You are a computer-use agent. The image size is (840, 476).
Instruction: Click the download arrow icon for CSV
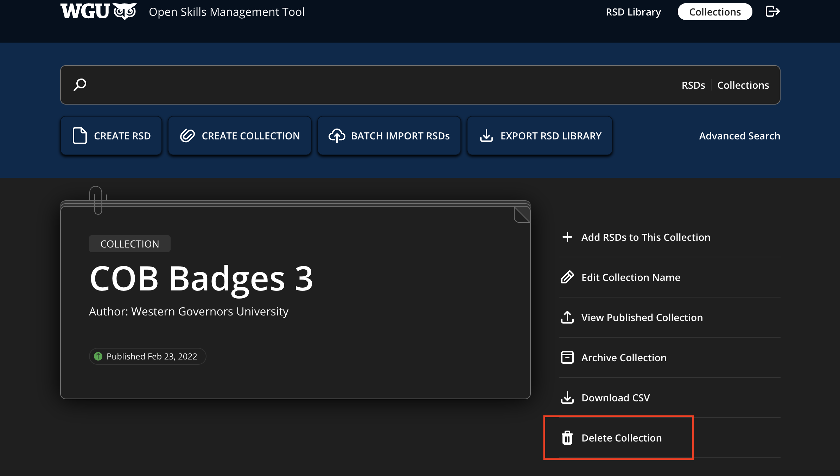(567, 397)
